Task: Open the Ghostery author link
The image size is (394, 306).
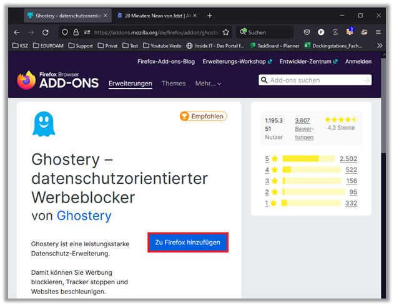Action: pyautogui.click(x=84, y=216)
